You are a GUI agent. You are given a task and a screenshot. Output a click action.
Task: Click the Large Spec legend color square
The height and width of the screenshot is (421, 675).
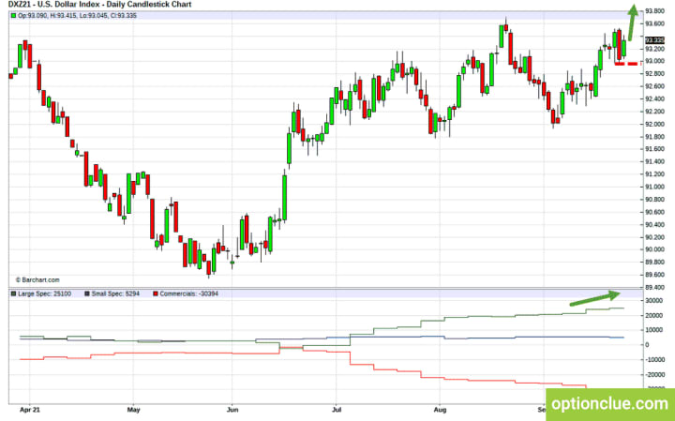point(14,293)
